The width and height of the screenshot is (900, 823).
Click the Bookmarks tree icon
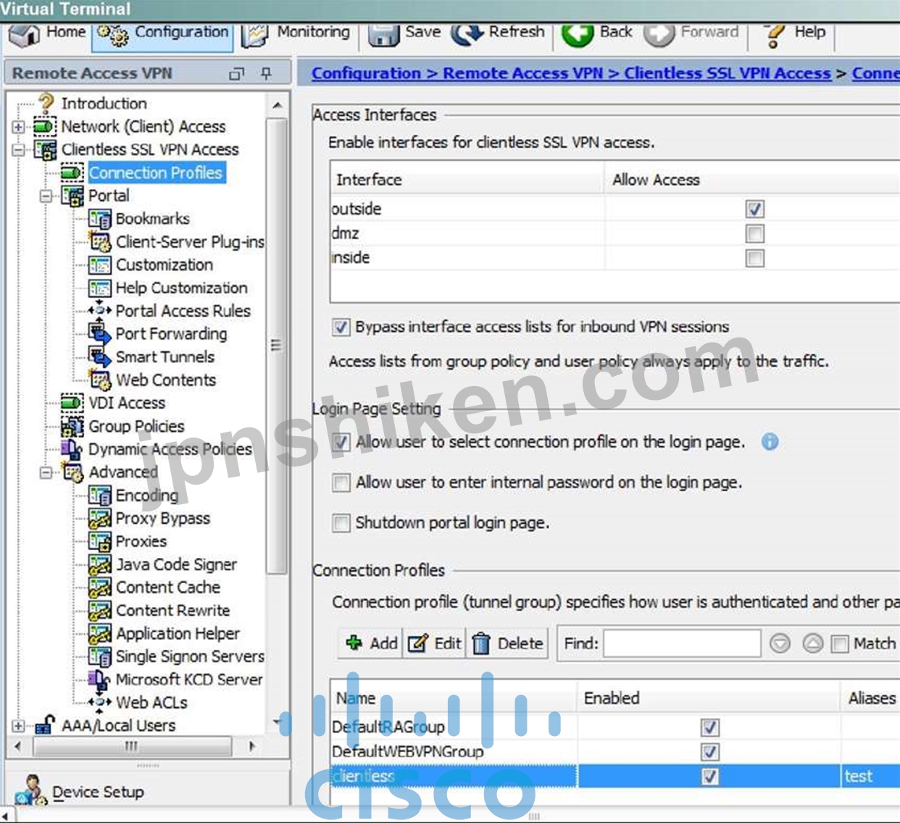coord(99,219)
